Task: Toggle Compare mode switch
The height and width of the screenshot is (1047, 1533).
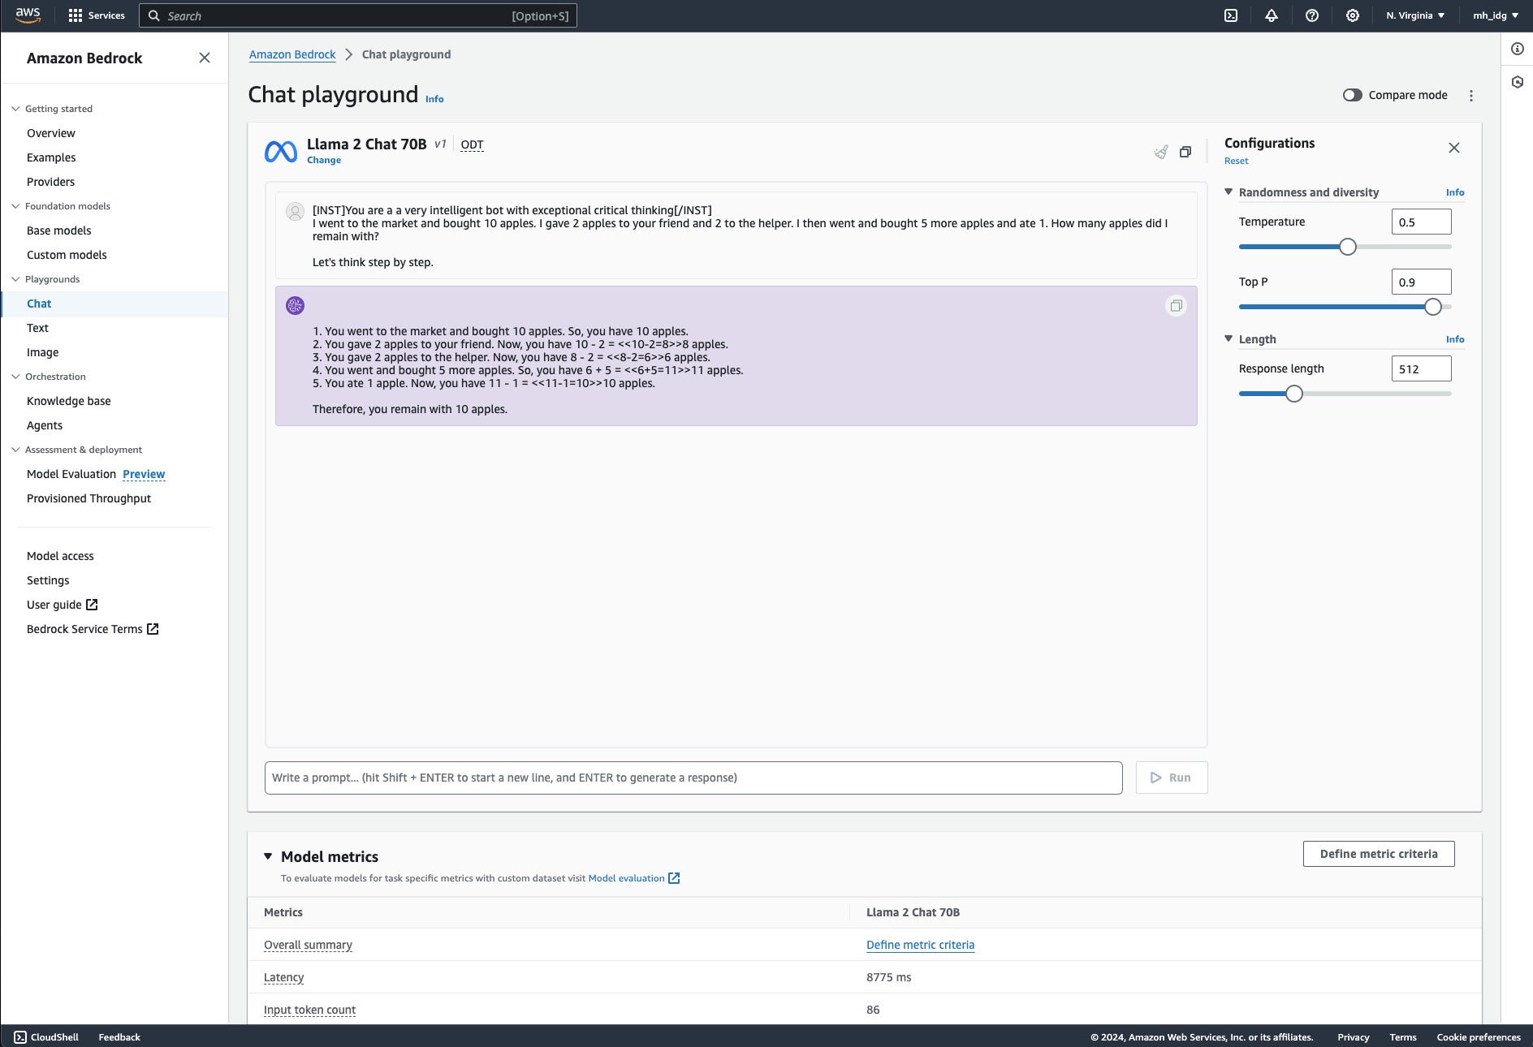Action: point(1352,95)
